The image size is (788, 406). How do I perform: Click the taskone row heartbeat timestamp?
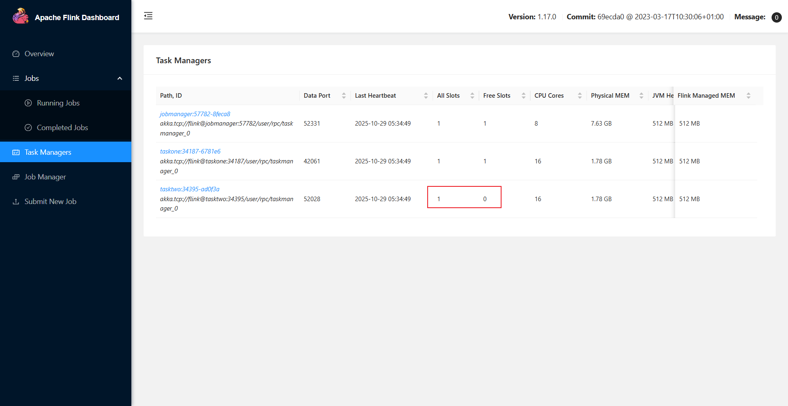(x=383, y=161)
